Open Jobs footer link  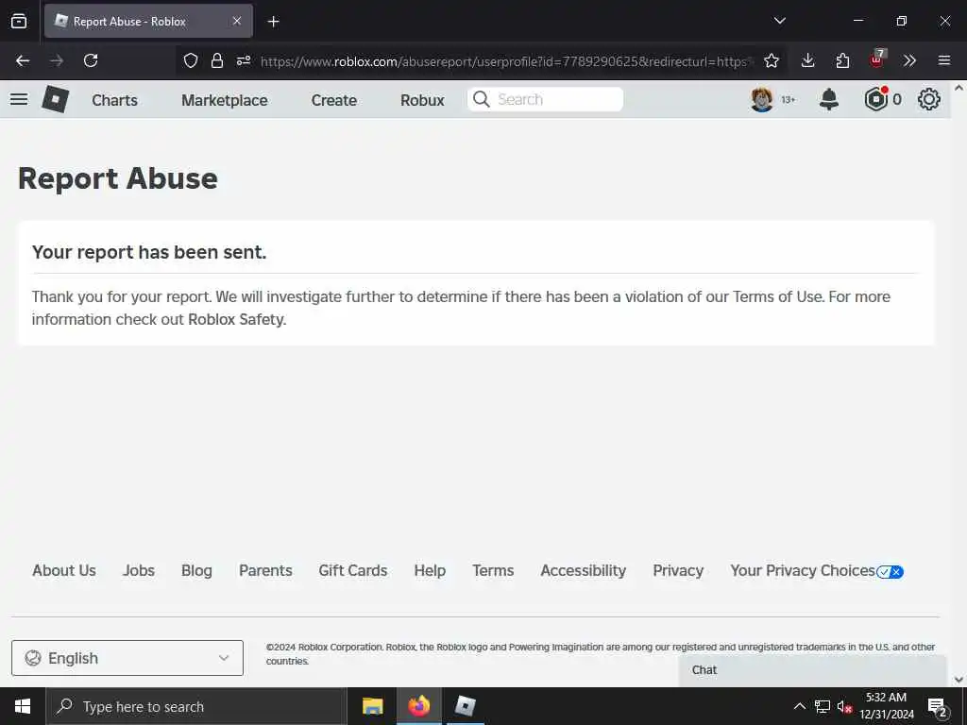[139, 571]
